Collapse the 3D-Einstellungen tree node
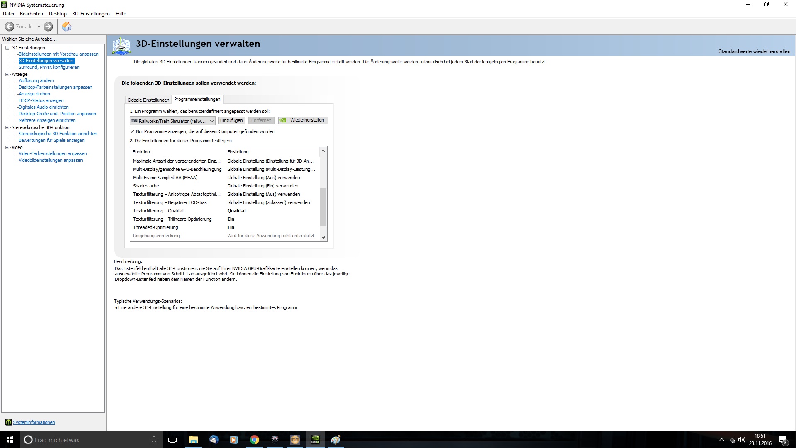 [x=7, y=48]
